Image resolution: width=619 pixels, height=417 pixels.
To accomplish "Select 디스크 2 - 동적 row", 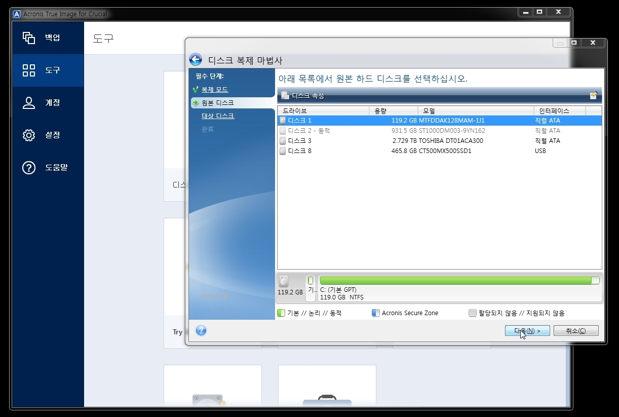I will point(439,131).
